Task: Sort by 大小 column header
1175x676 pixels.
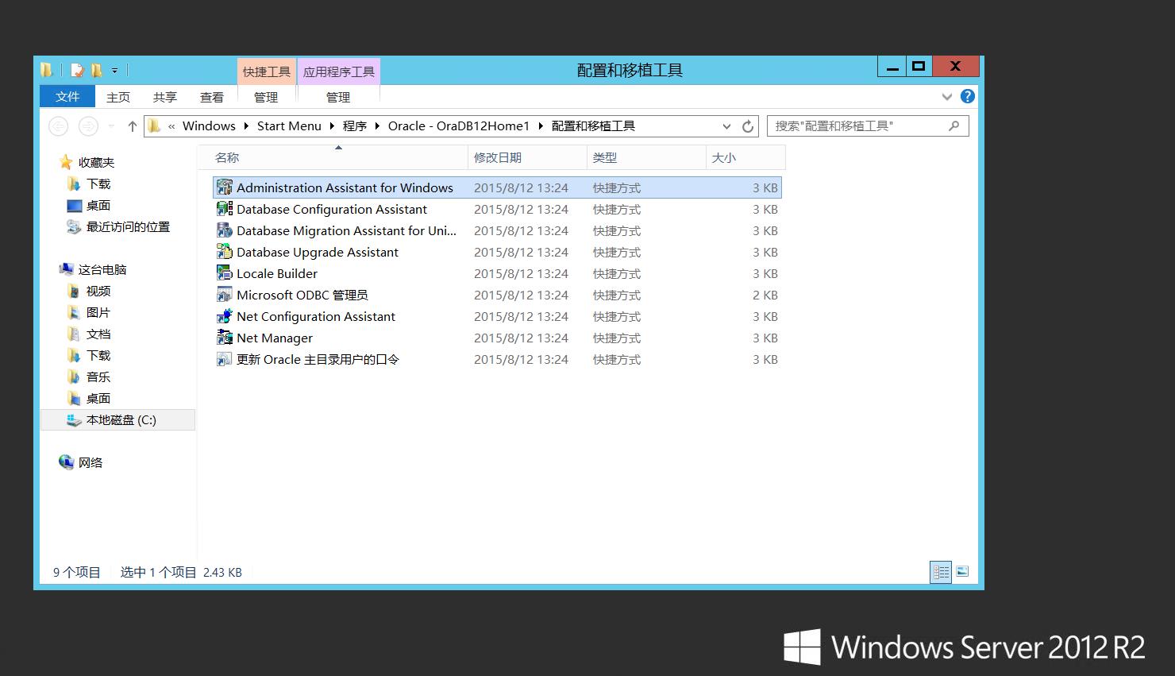Action: coord(745,157)
